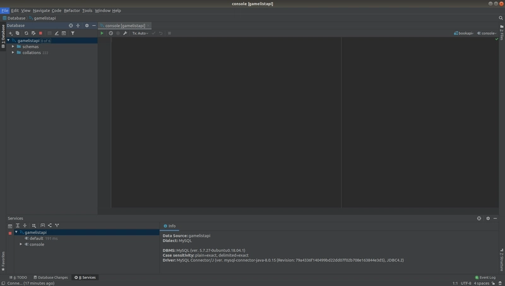Select the console [gamelistapi] editor tab
The width and height of the screenshot is (505, 286).
[125, 26]
